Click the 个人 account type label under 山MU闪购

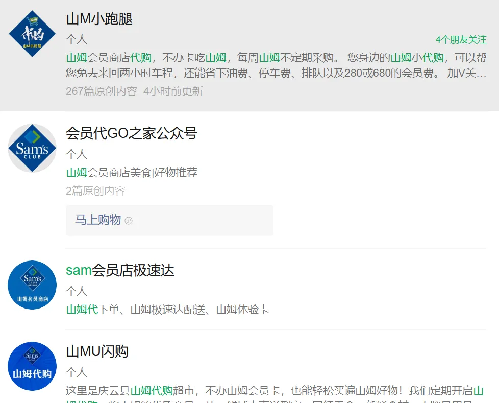[x=73, y=371]
